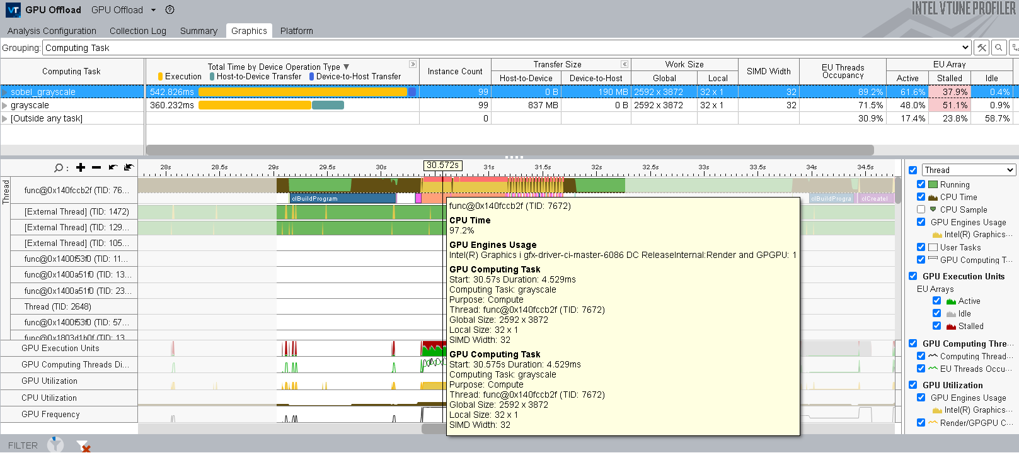Click the magnifier search icon beside Grouping
The height and width of the screenshot is (453, 1019).
pyautogui.click(x=999, y=48)
